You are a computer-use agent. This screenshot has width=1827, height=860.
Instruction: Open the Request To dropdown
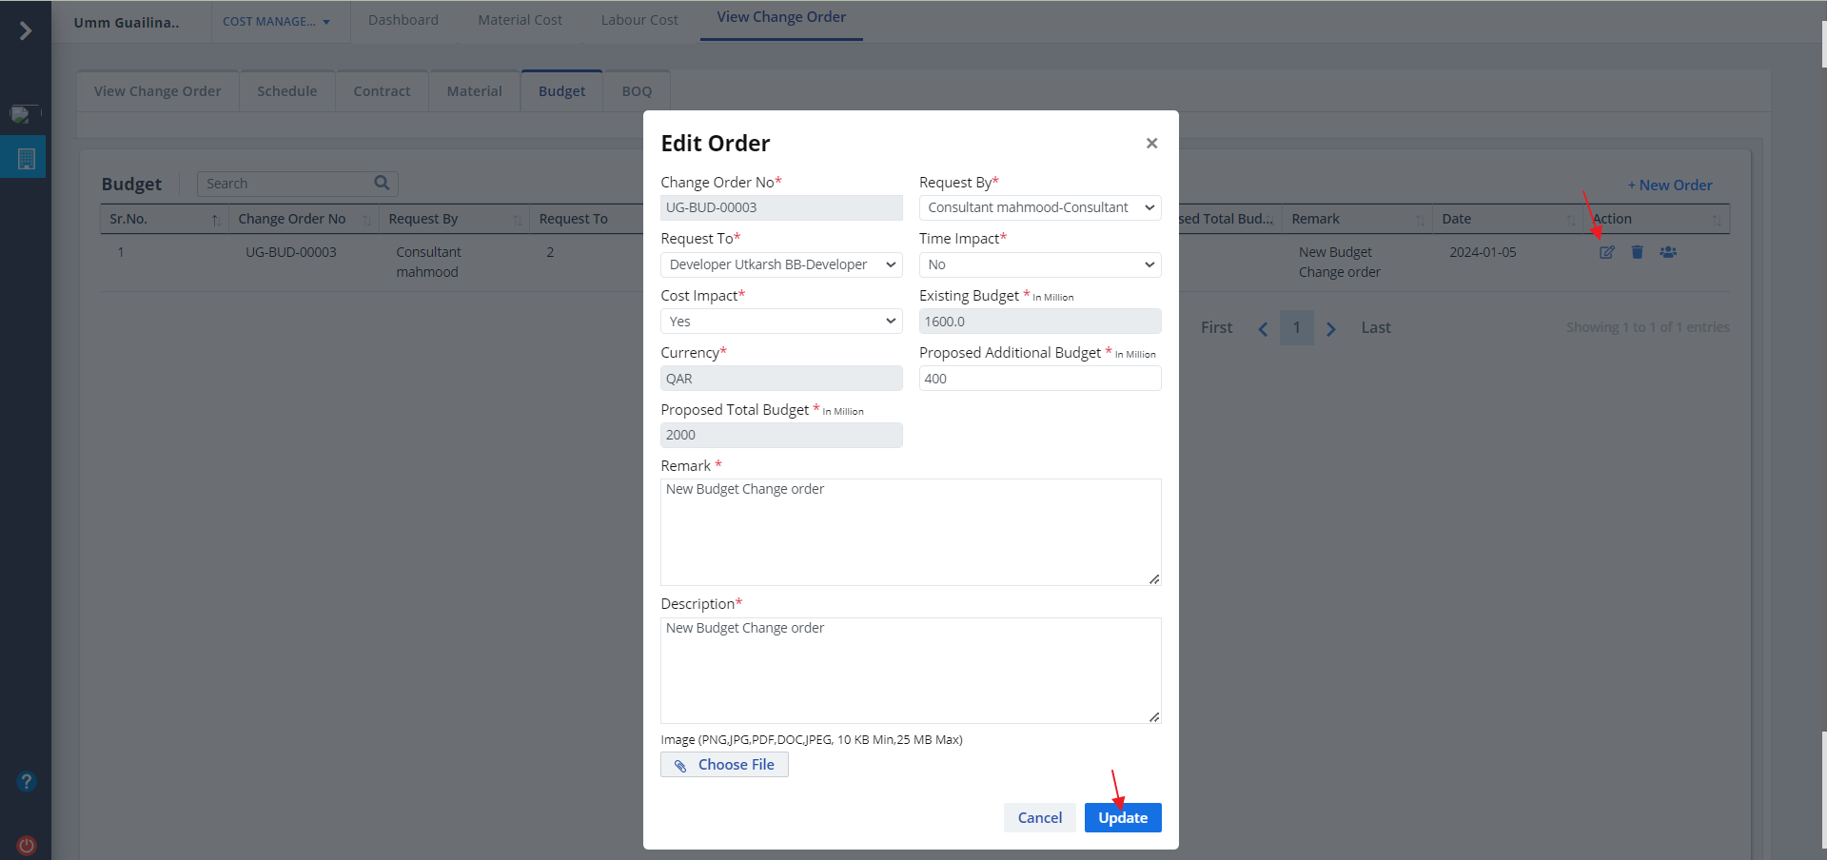(x=781, y=264)
